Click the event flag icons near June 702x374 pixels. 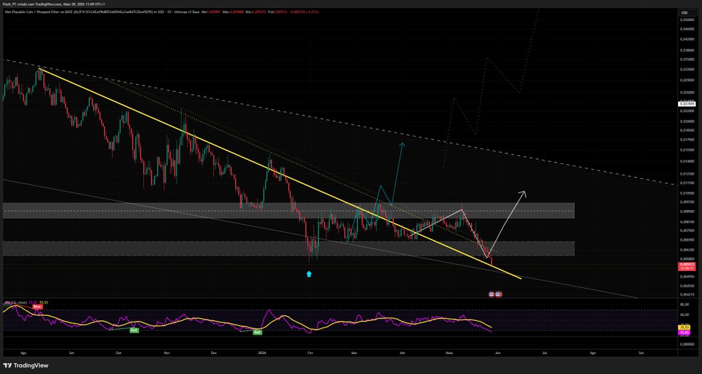495,293
